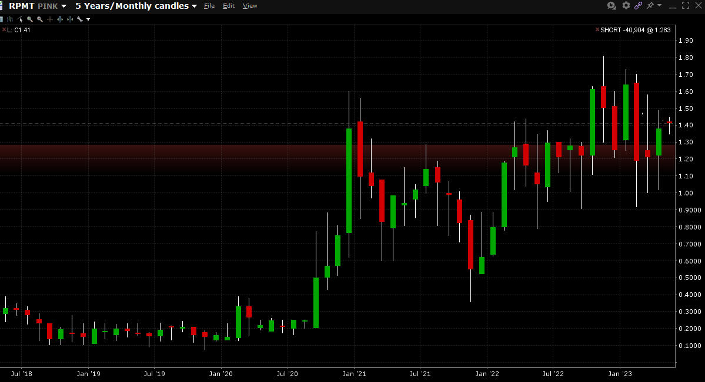The width and height of the screenshot is (705, 382).
Task: Click the L: C1.41 last price text
Action: coord(19,30)
